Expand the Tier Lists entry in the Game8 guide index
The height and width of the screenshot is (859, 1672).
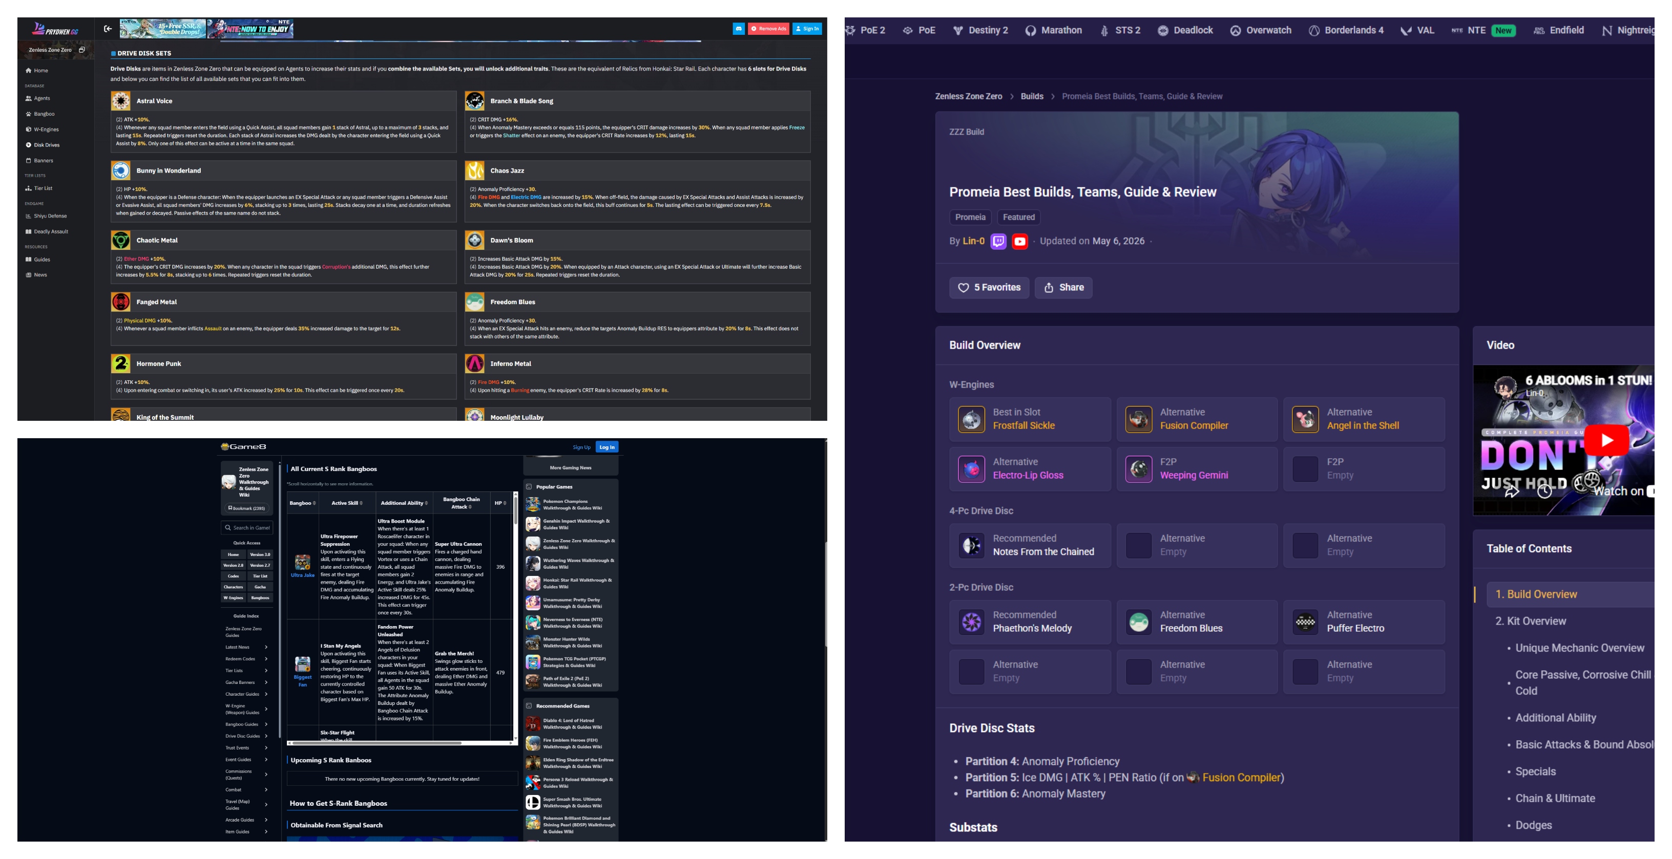point(246,670)
